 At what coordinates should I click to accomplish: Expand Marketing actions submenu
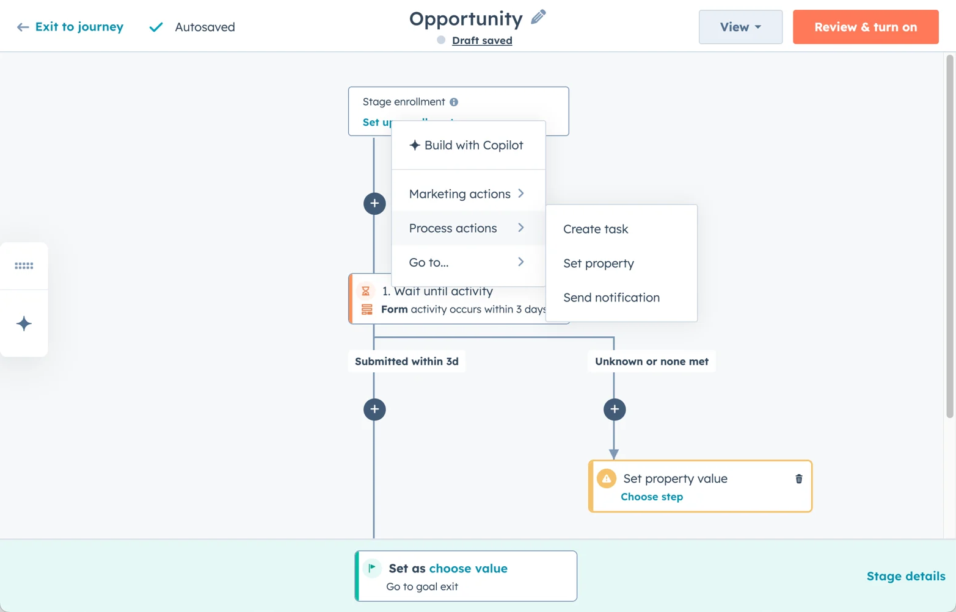coord(468,194)
